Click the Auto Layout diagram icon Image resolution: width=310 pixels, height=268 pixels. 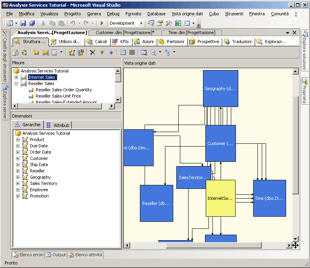pyautogui.click(x=167, y=53)
